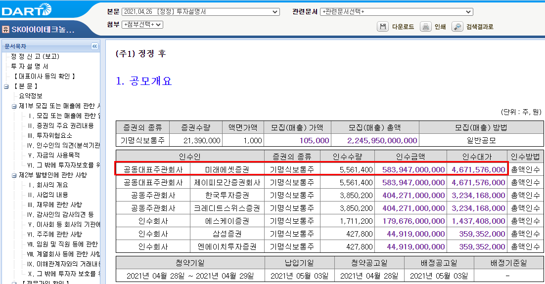Click the 크레디트스위스증권 cell
This screenshot has width=545, height=284.
(227, 208)
